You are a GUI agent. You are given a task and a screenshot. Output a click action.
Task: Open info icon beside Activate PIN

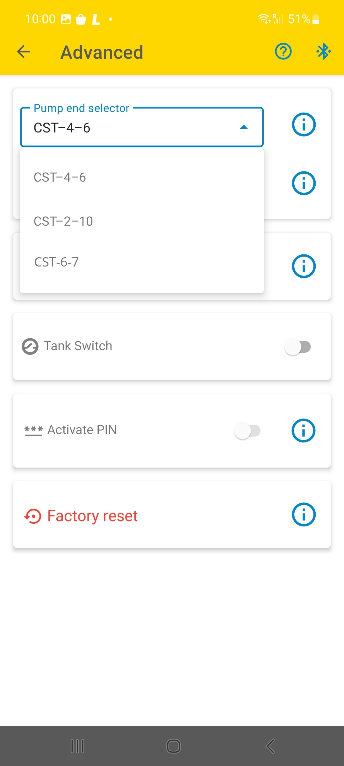(304, 431)
